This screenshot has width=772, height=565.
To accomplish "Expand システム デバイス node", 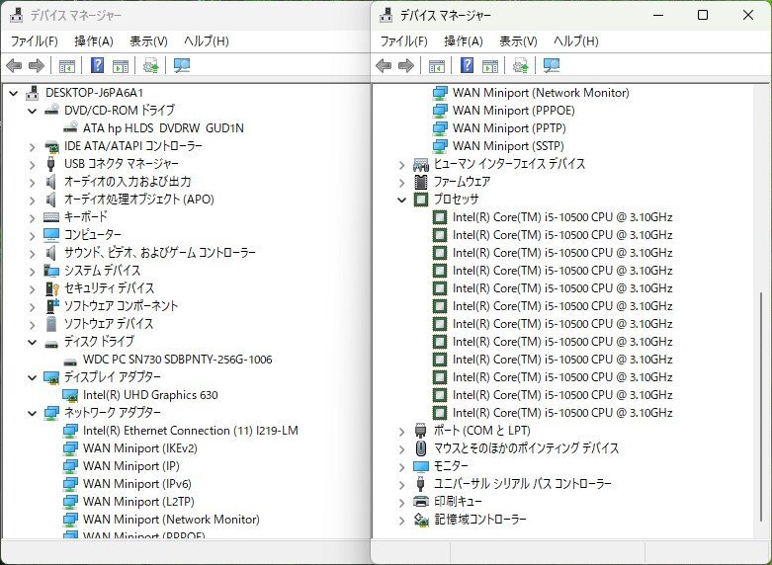I will (x=32, y=272).
